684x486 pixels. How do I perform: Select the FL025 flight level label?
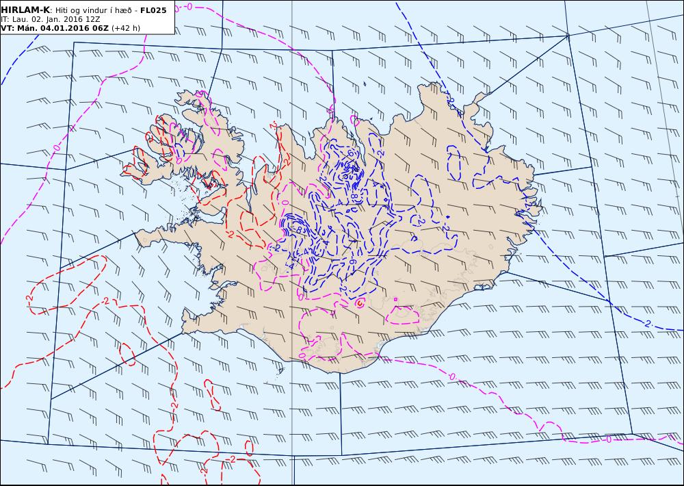click(153, 10)
